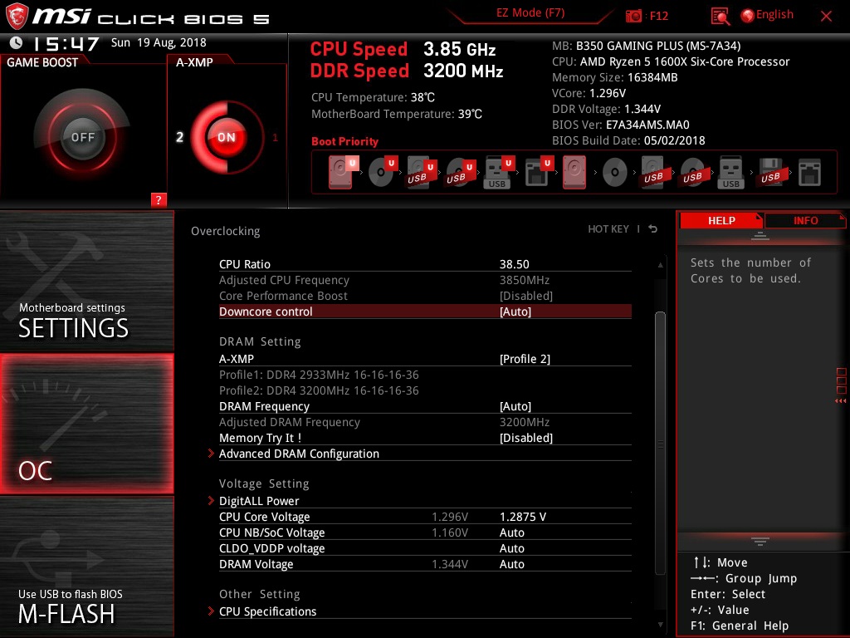This screenshot has height=638, width=850.
Task: Open the English language globe selector
Action: click(767, 15)
